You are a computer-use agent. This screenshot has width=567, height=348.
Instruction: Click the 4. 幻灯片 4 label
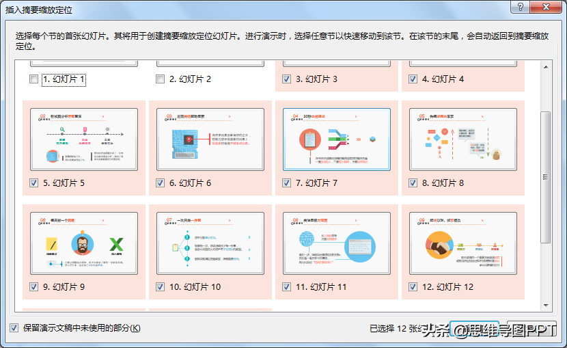pos(443,79)
